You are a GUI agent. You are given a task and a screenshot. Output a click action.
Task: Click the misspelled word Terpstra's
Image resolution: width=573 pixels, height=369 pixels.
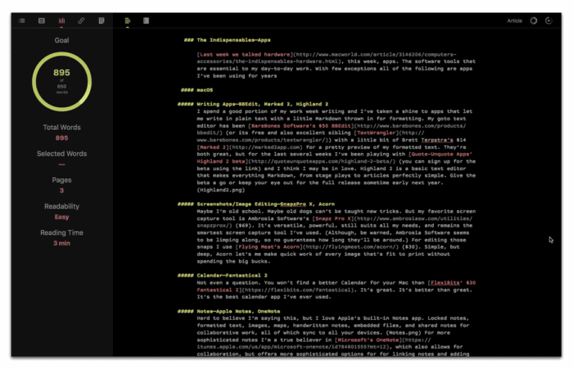(x=436, y=140)
